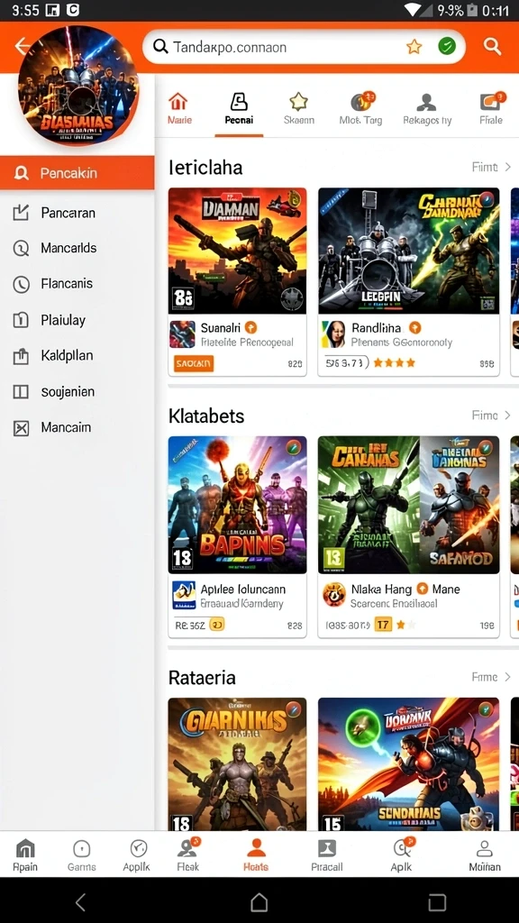Open the Lecefin drummers game banner
This screenshot has width=519, height=923.
409,251
